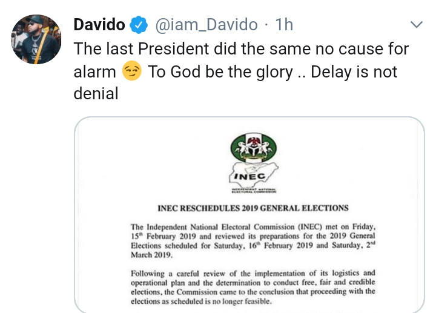Click the word 'denial' in the tweet
Image resolution: width=436 pixels, height=313 pixels.
(94, 95)
